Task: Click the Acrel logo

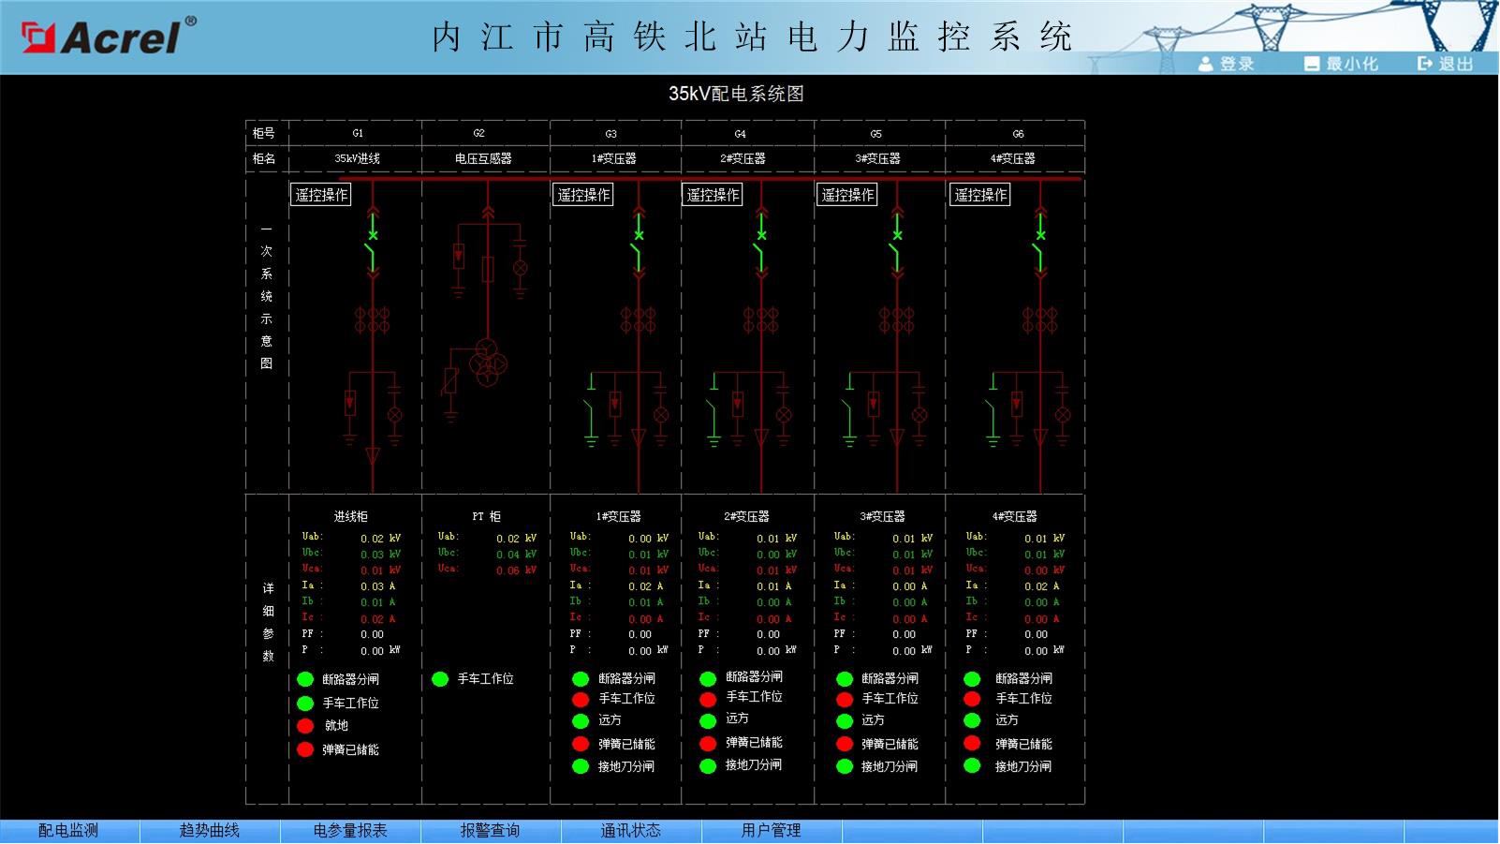Action: click(109, 36)
